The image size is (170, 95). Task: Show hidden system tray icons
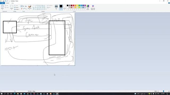click(147, 94)
